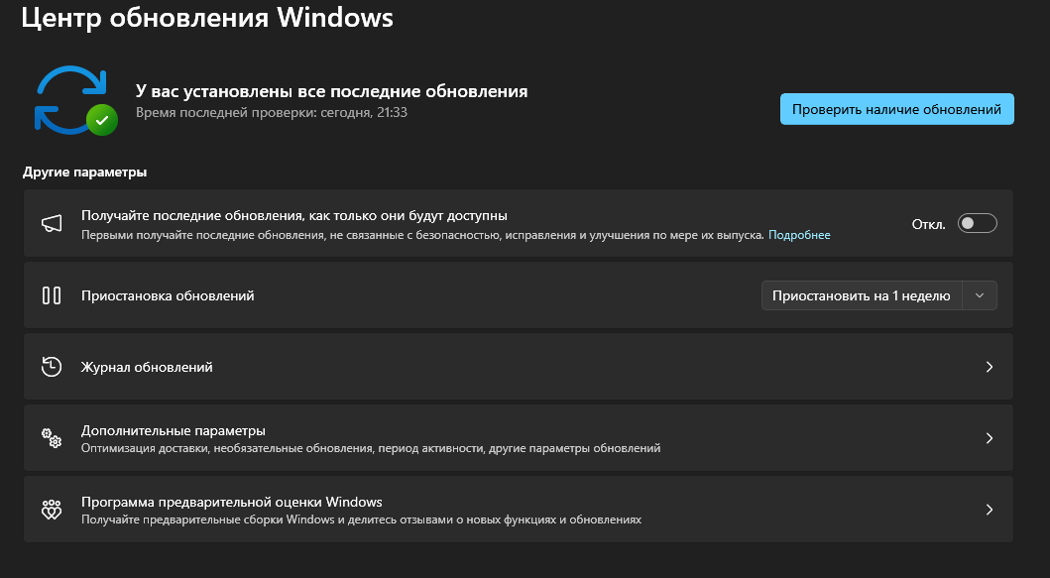Click the Центр обновления Windows page title
This screenshot has height=578, width=1050.
(x=207, y=18)
